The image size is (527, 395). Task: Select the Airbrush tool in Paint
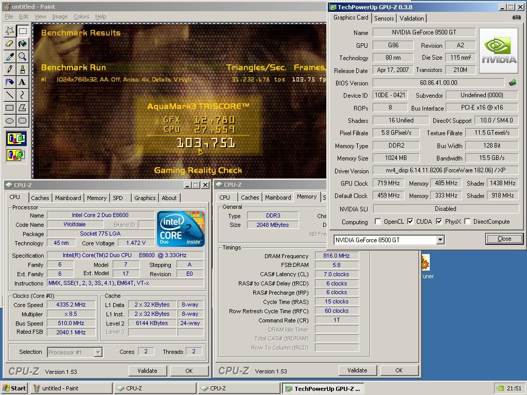10,82
